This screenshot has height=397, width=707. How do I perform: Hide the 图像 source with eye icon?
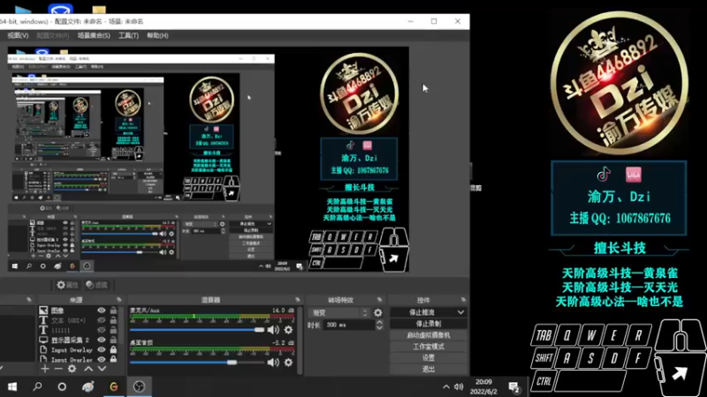102,311
